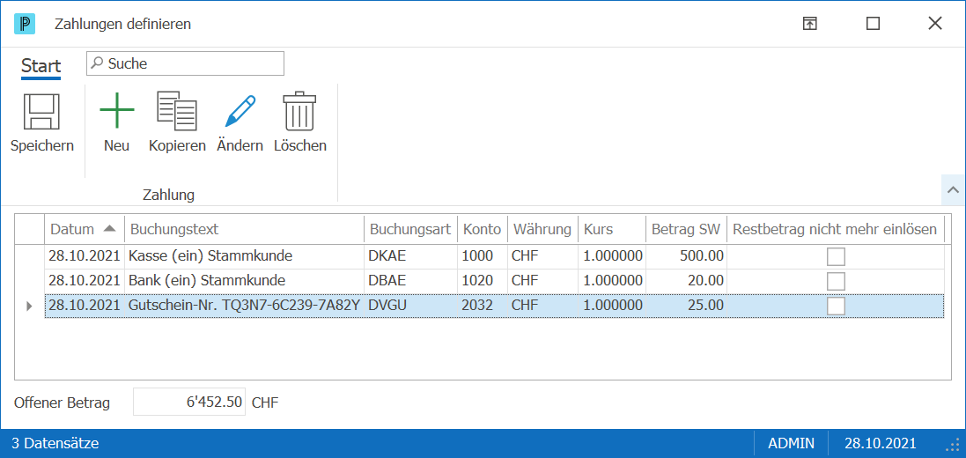The width and height of the screenshot is (966, 458).
Task: Click Konto cell 2032
Action: (483, 306)
